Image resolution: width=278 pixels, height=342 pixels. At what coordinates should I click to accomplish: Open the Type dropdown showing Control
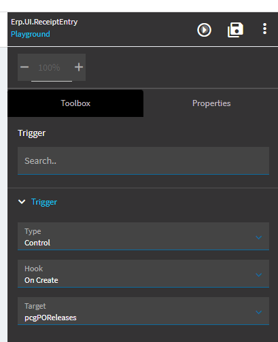click(x=143, y=236)
